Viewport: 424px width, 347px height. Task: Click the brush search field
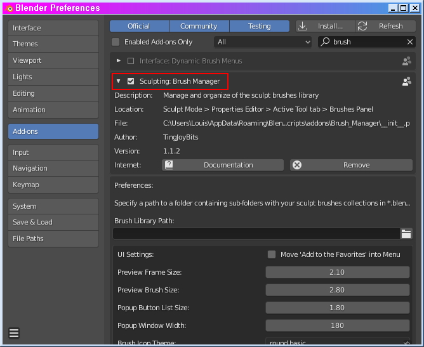(367, 42)
